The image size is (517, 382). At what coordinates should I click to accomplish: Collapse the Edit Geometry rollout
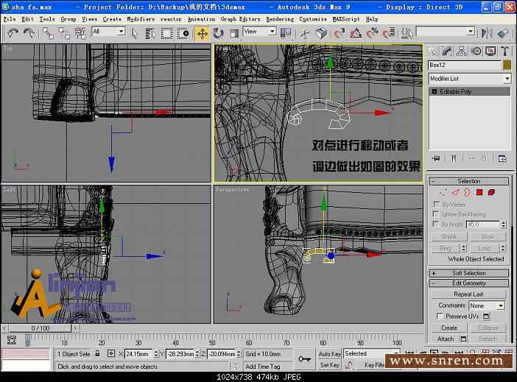(469, 283)
